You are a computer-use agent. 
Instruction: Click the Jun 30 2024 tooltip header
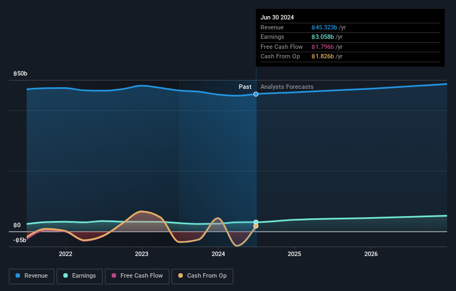click(x=277, y=17)
